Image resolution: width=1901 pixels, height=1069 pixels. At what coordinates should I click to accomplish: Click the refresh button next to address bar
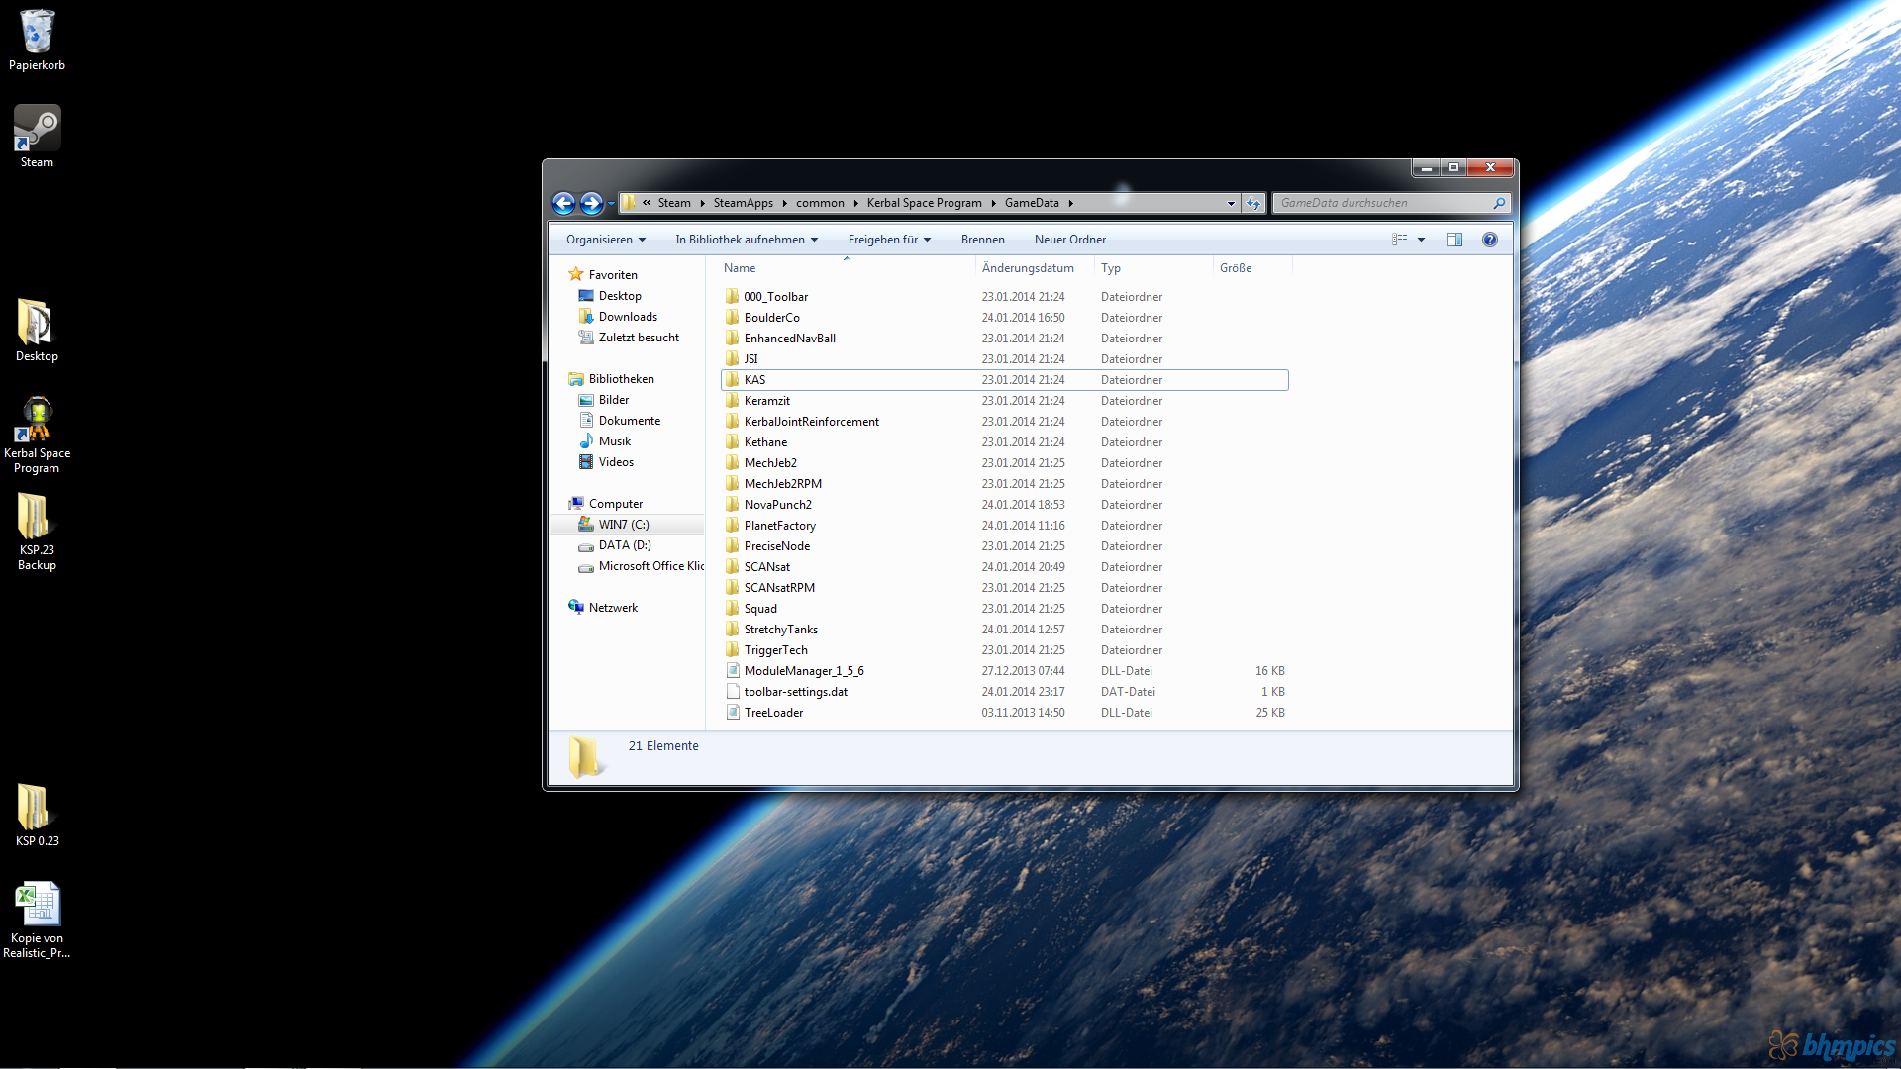click(x=1253, y=203)
